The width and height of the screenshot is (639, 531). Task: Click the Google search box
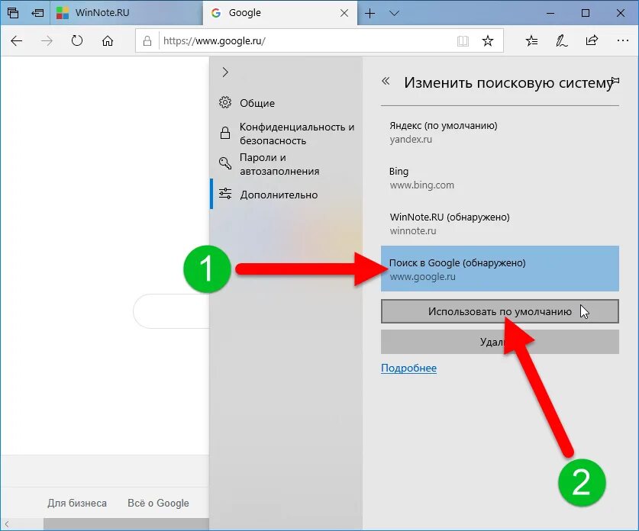click(x=171, y=311)
